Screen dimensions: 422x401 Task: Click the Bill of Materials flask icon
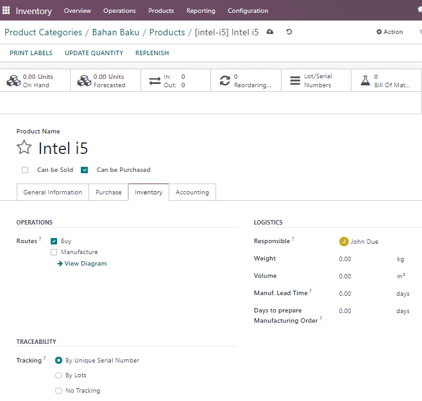click(365, 81)
